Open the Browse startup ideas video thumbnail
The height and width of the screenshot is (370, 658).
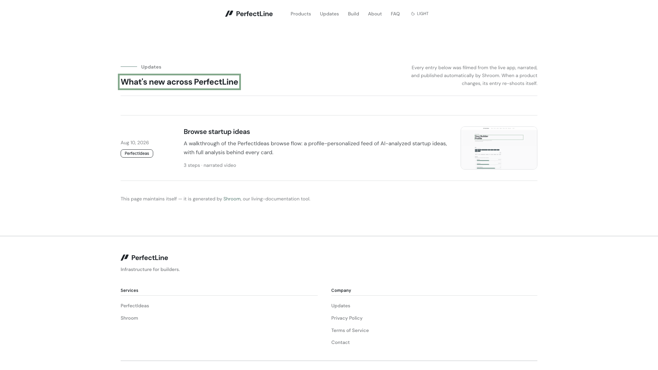coord(499,148)
